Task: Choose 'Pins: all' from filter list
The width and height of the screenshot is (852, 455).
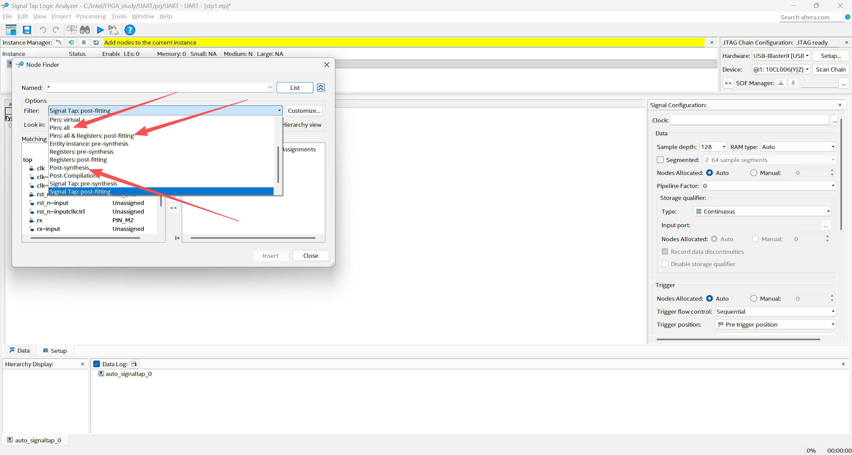Action: click(161, 128)
